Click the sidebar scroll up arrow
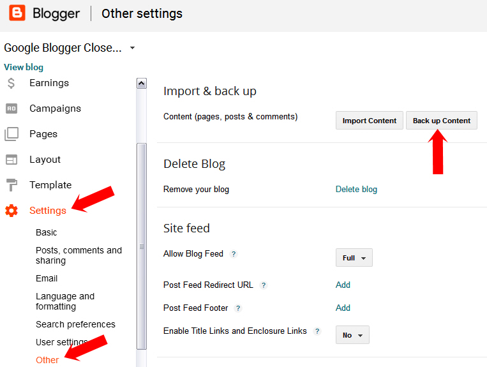487x367 pixels. (x=142, y=83)
